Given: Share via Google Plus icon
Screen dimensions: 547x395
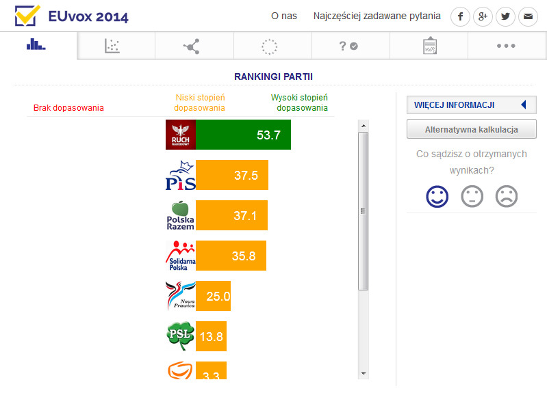Looking at the screenshot, I should 483,16.
